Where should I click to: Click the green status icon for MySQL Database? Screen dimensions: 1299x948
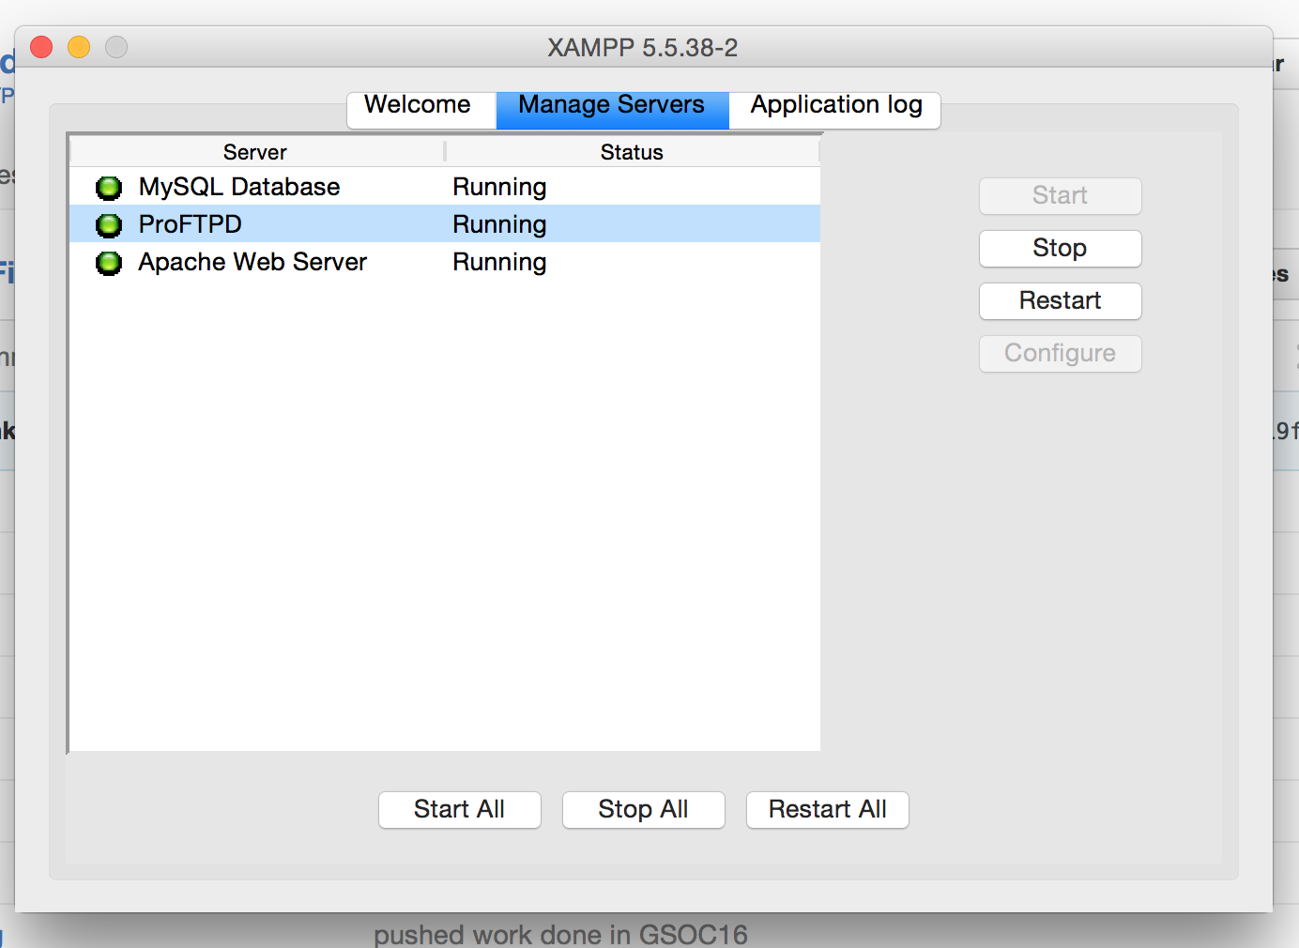point(109,188)
